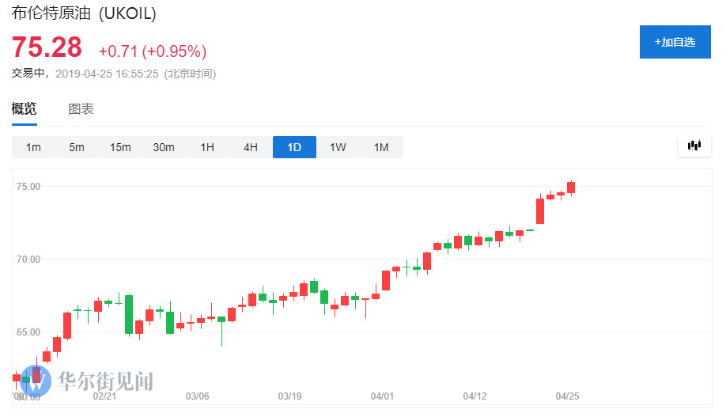
Task: Click the 布伦特原油 (UKOIL) title
Action: coord(83,14)
